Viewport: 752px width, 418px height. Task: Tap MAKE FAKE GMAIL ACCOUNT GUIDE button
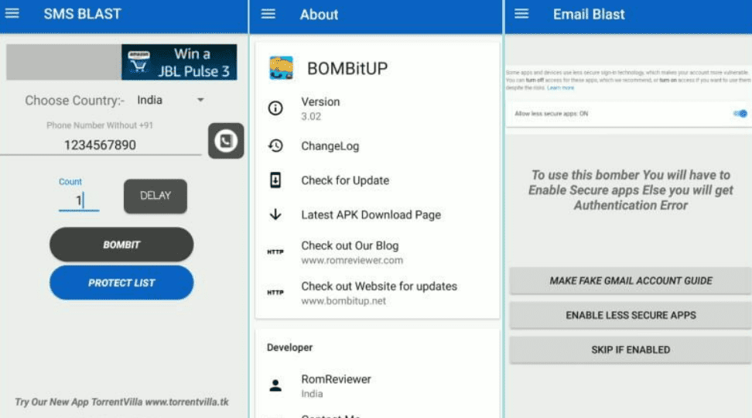click(x=631, y=281)
